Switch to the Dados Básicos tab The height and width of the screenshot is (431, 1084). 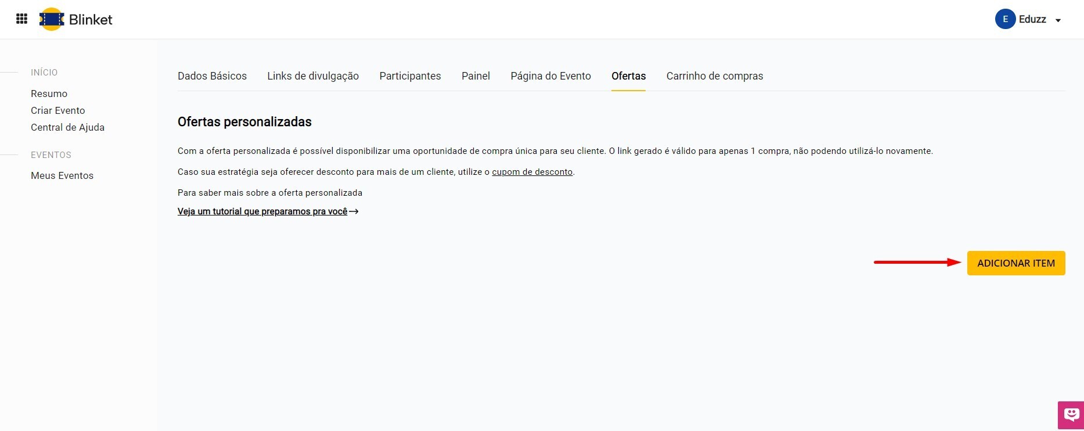point(212,76)
